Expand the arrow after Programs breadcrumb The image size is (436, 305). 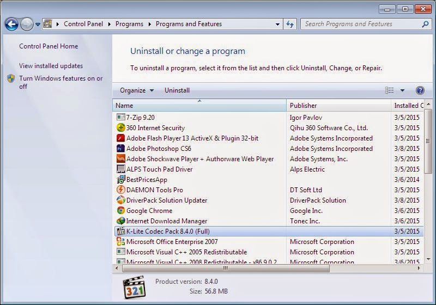point(149,24)
